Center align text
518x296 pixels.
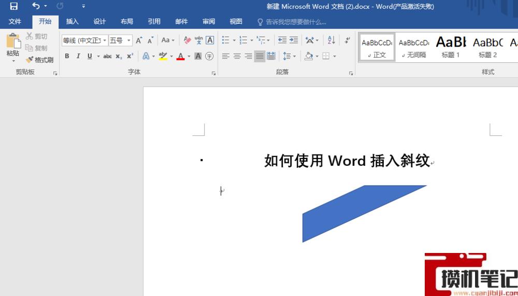pyautogui.click(x=237, y=56)
